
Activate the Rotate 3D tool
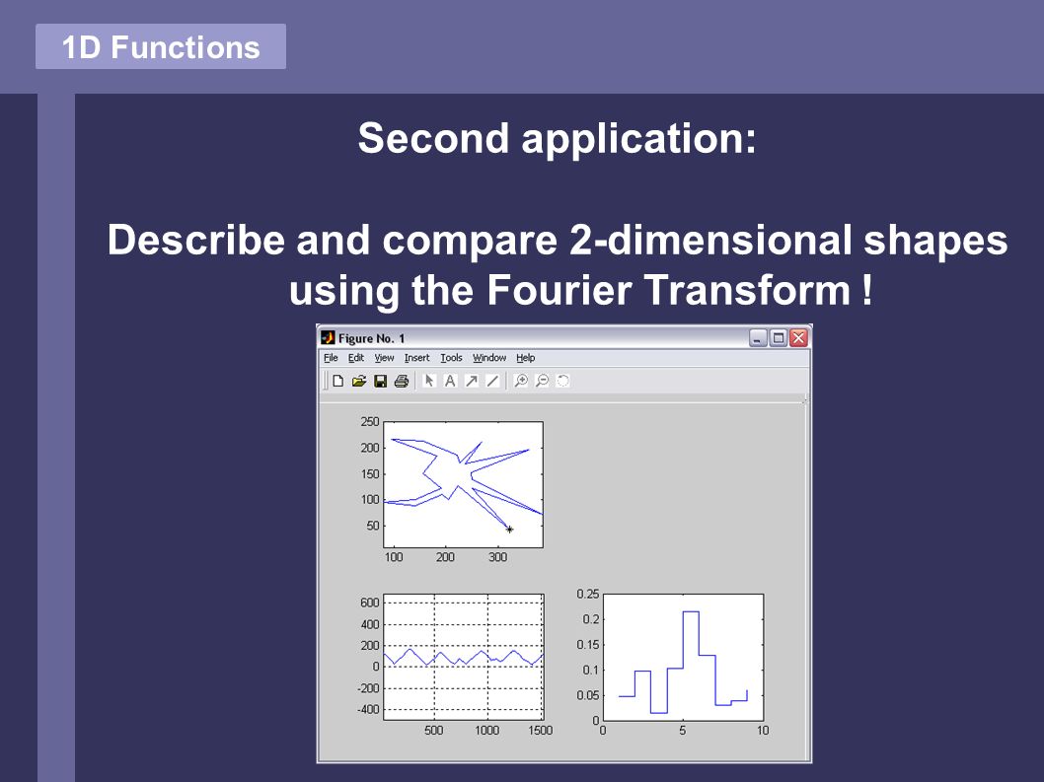pyautogui.click(x=563, y=381)
